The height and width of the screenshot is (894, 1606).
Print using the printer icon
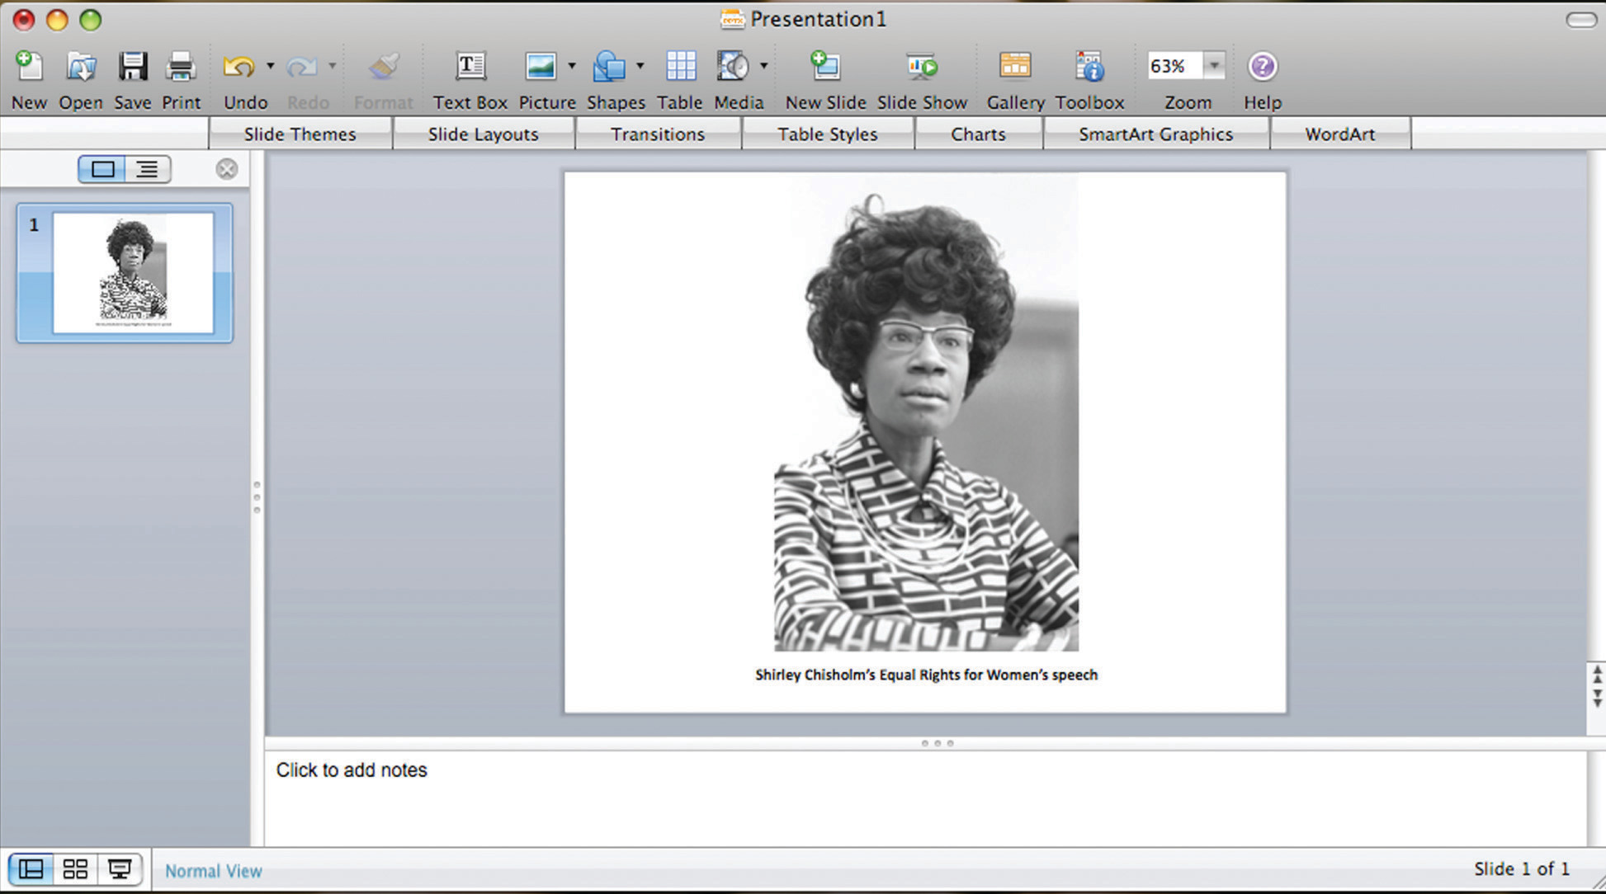pyautogui.click(x=181, y=67)
